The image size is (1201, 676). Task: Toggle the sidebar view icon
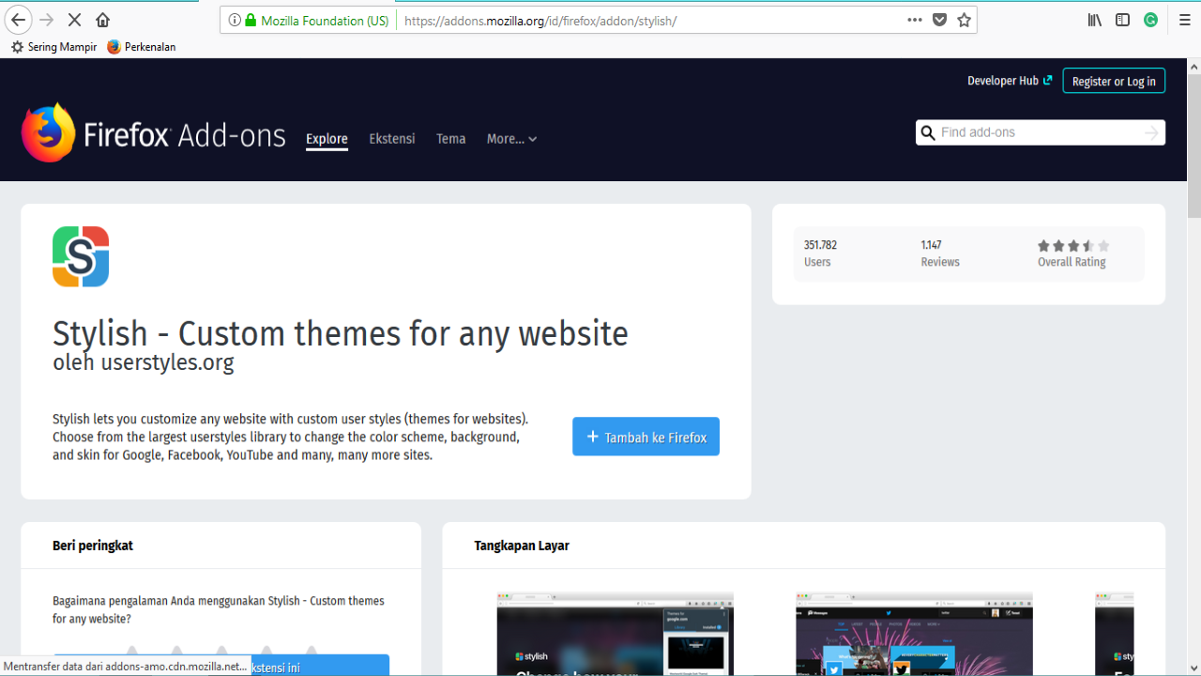(x=1122, y=20)
